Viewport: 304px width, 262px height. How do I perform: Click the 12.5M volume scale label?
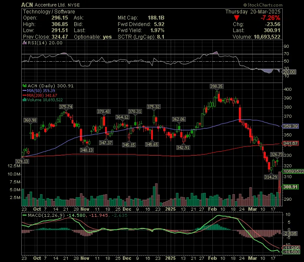click(x=14, y=166)
